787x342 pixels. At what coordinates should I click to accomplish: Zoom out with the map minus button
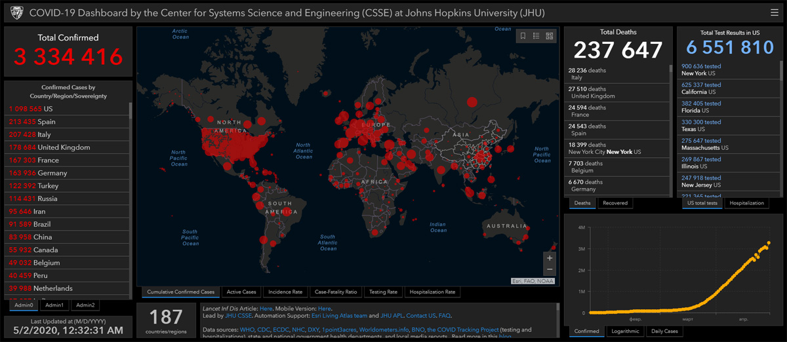click(550, 269)
